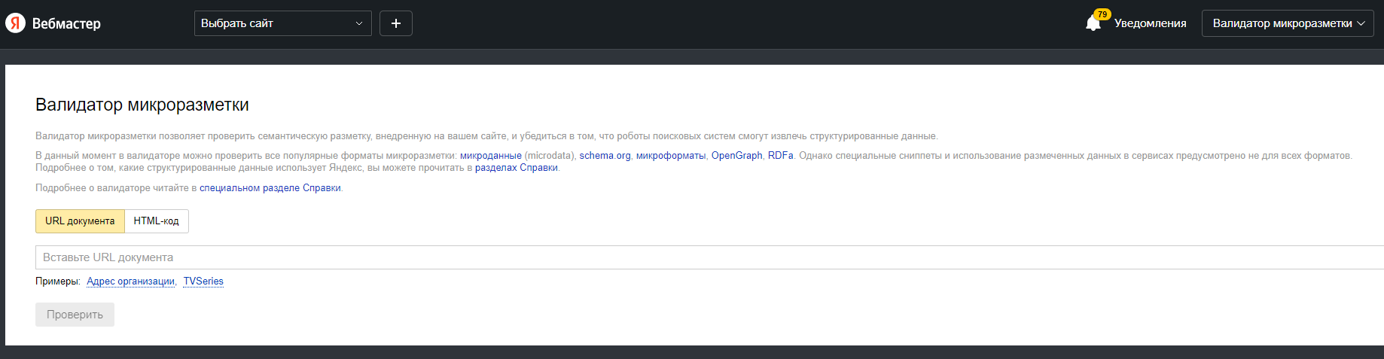Image resolution: width=1384 pixels, height=359 pixels.
Task: Follow the микроформаты link
Action: (x=671, y=156)
